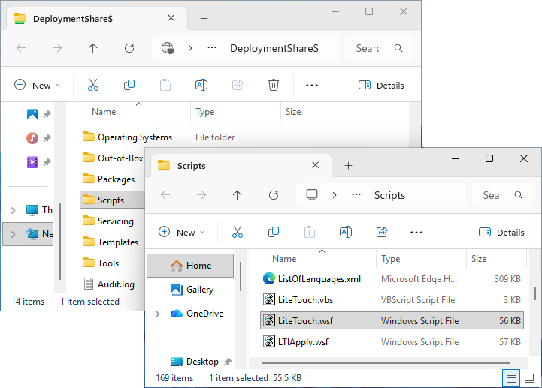
Task: Click Cut icon in Scripts window toolbar
Action: click(238, 233)
